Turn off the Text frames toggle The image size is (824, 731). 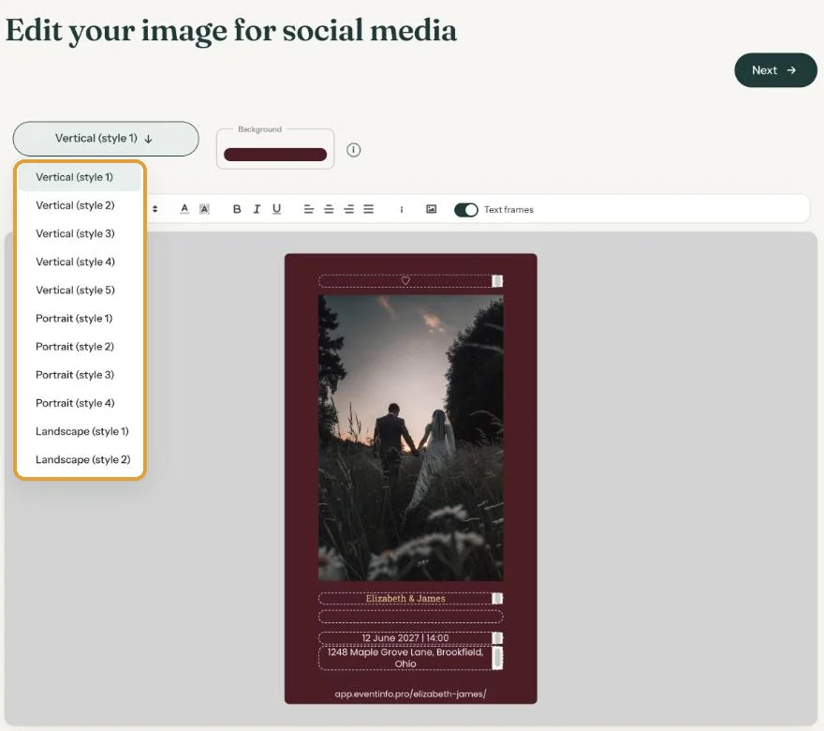[x=466, y=210]
